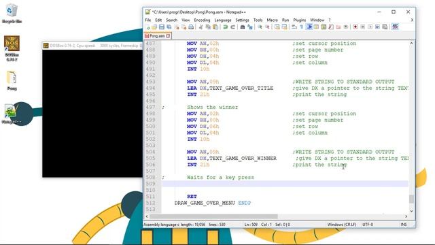Screen dimensions: 435x245
Task: Click the horizontal scrollbar right arrow
Action: click(406, 216)
